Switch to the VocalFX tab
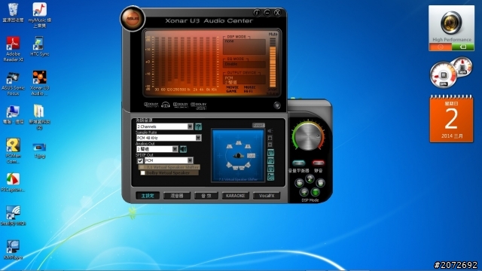Screen dimensions: 482x271 click(267, 196)
